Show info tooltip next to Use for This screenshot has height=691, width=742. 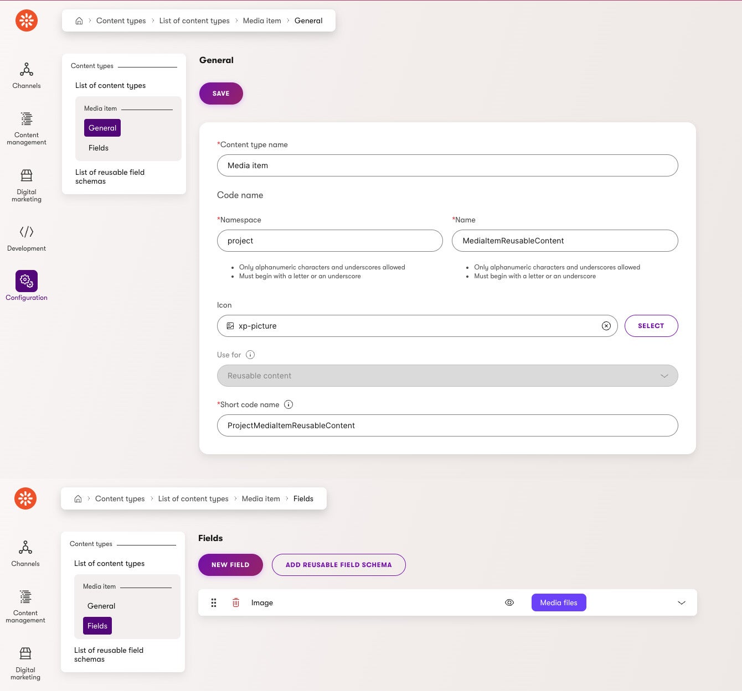[x=250, y=355]
